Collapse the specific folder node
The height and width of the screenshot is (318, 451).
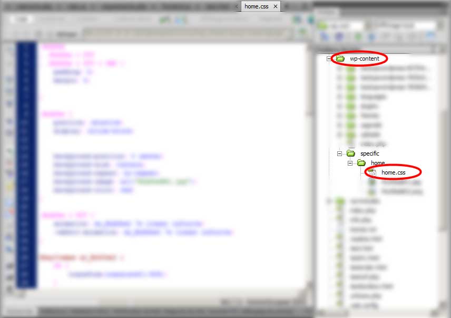click(339, 153)
